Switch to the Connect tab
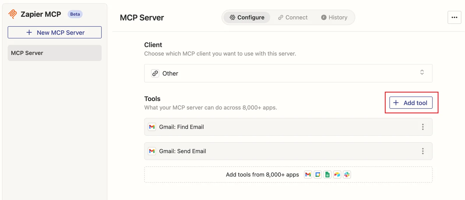This screenshot has width=465, height=200. point(293,17)
